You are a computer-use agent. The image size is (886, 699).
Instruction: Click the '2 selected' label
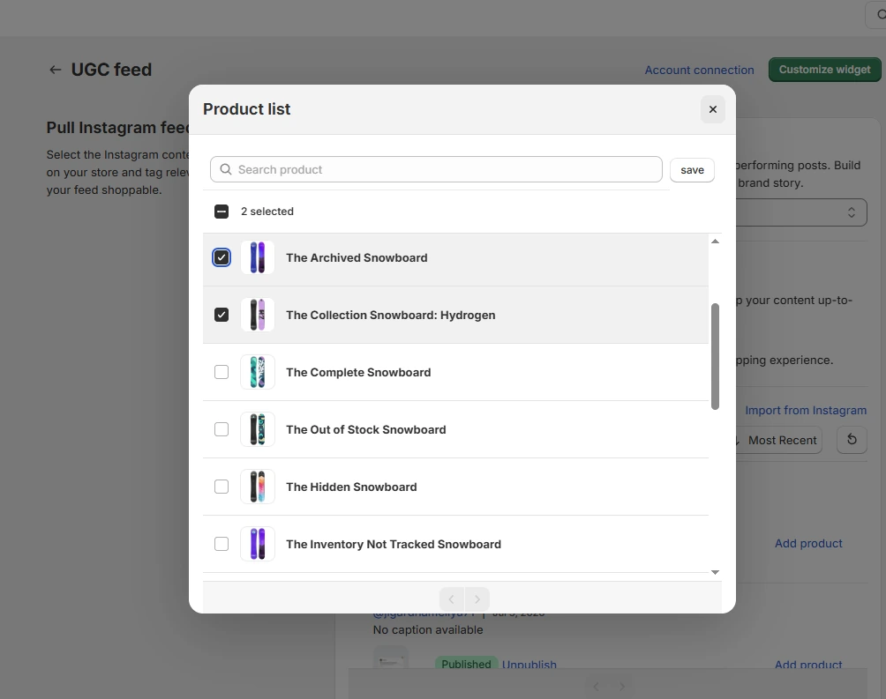[x=267, y=212]
